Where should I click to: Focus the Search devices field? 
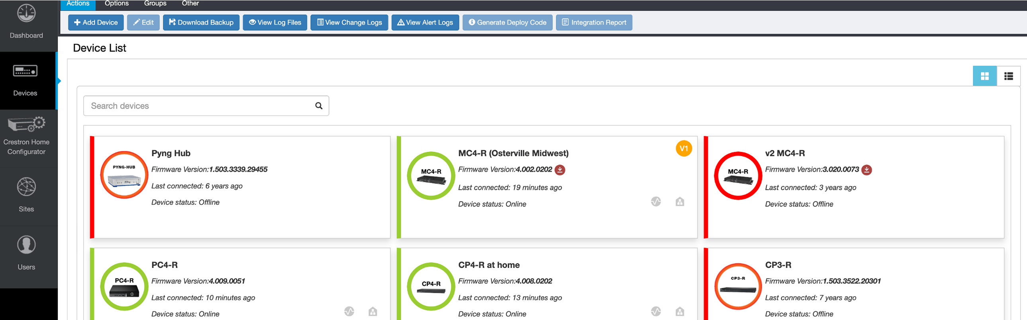(199, 106)
